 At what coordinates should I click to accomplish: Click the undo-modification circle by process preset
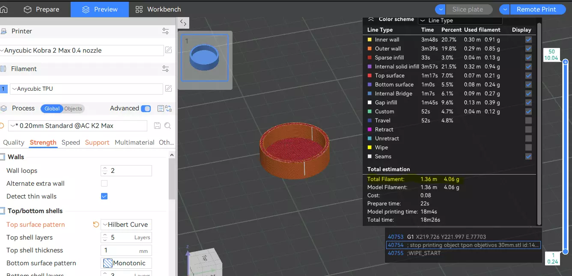[2, 126]
